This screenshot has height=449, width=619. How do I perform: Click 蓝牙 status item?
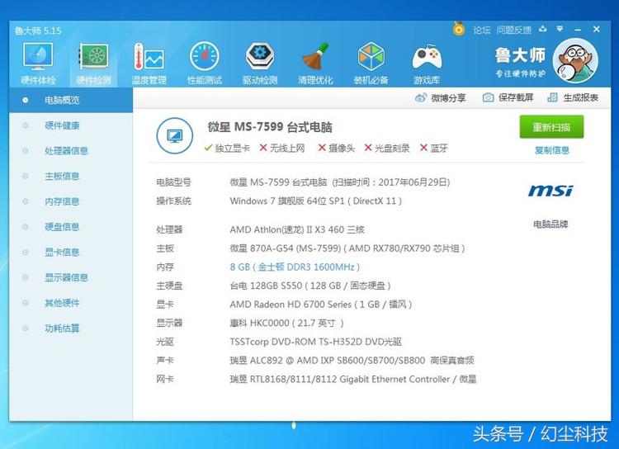click(x=434, y=148)
